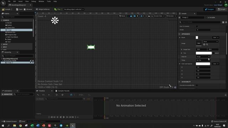Open the compile options menu dots
Image resolution: width=228 pixels, height=128 pixels.
(x=12, y=9)
